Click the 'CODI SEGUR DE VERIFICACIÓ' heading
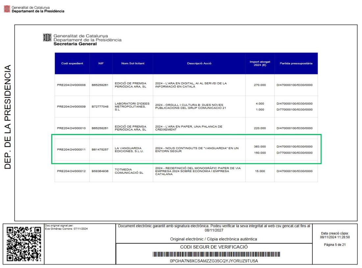The width and height of the screenshot is (362, 268). point(214,247)
